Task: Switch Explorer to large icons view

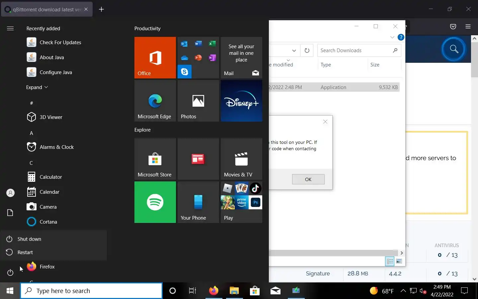Action: (399, 261)
